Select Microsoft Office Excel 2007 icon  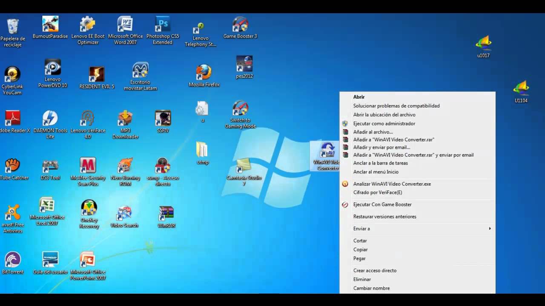click(47, 211)
